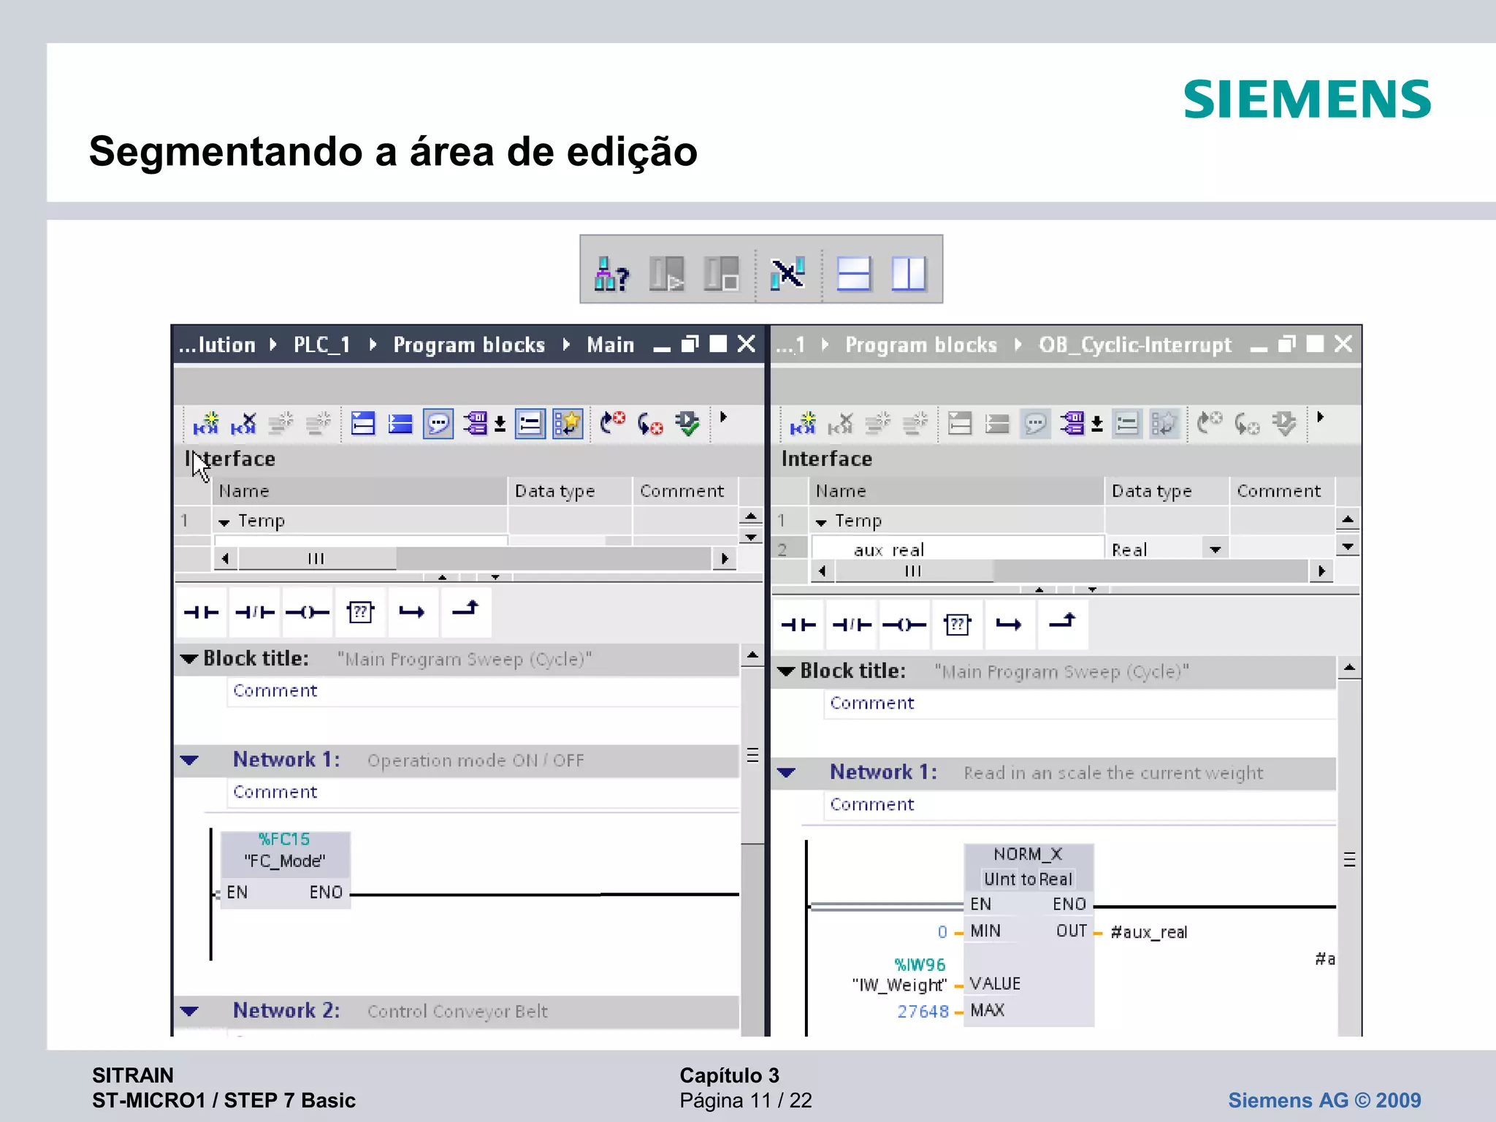Toggle network comments icon in OB_Cyclic-Interrupt toolbar

(x=1127, y=424)
